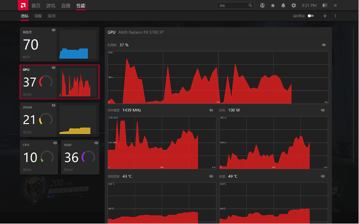
Task: Select the CPU metric tile
Action: coord(39,157)
